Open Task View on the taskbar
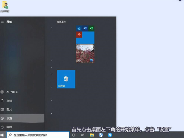 click(x=83, y=135)
